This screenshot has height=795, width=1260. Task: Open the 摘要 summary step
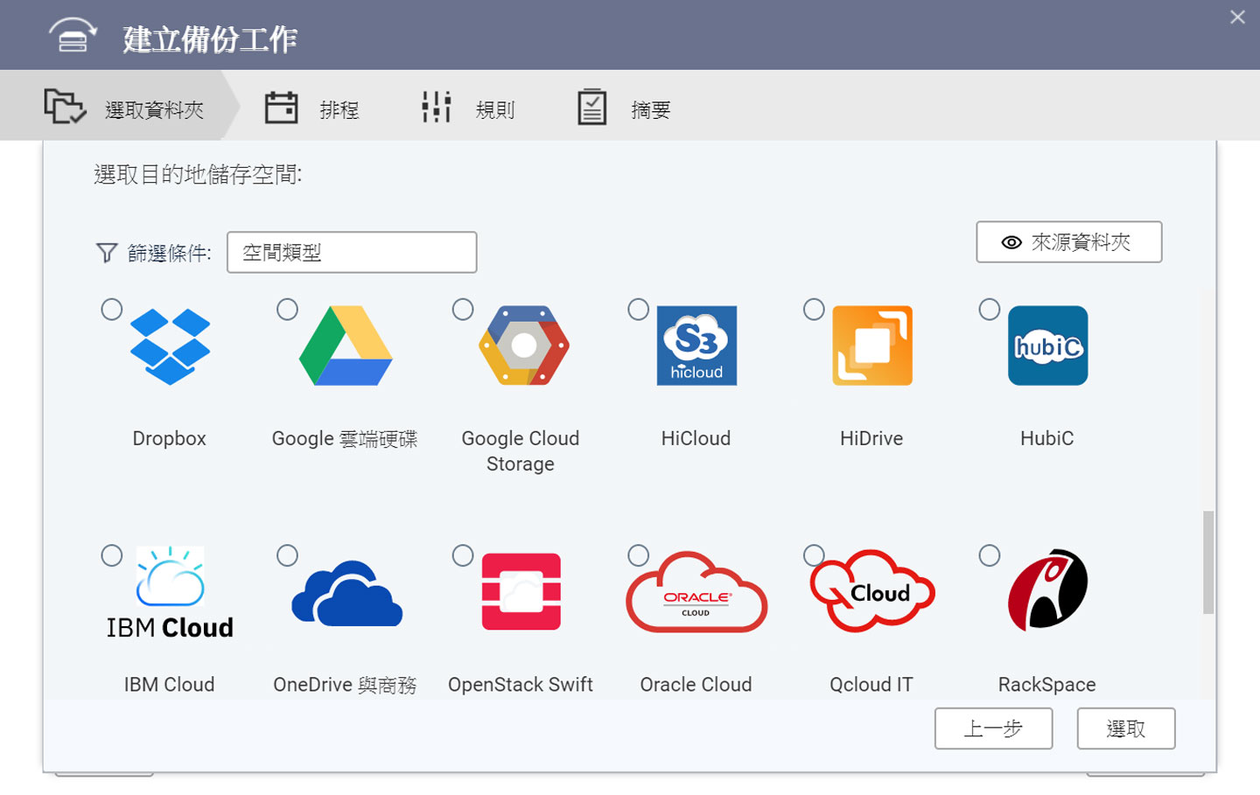(x=624, y=108)
